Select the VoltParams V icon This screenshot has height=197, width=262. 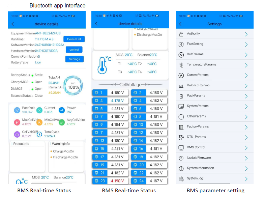point(181,55)
